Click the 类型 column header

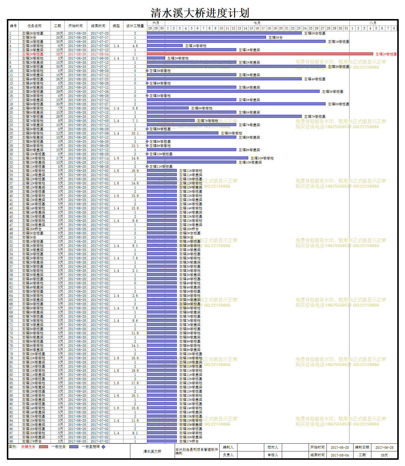tap(116, 26)
